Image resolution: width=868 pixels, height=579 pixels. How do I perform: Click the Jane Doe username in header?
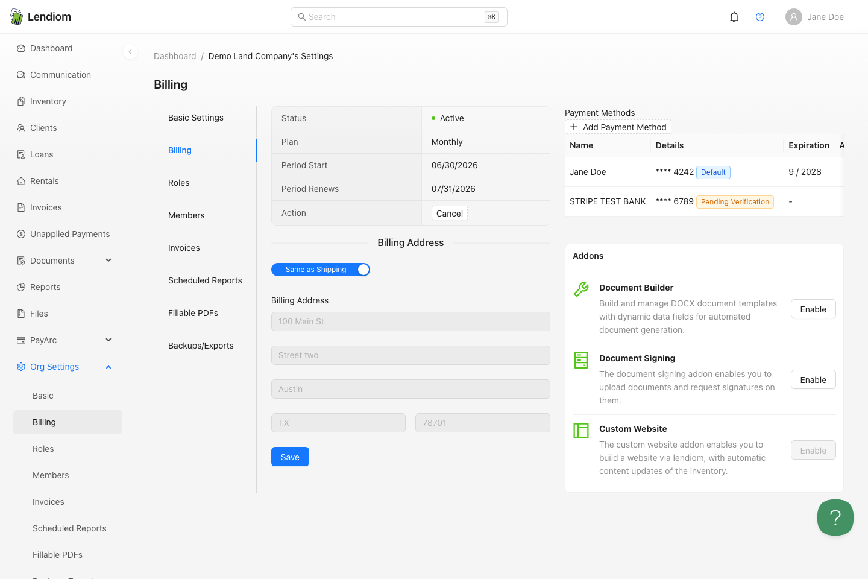826,17
